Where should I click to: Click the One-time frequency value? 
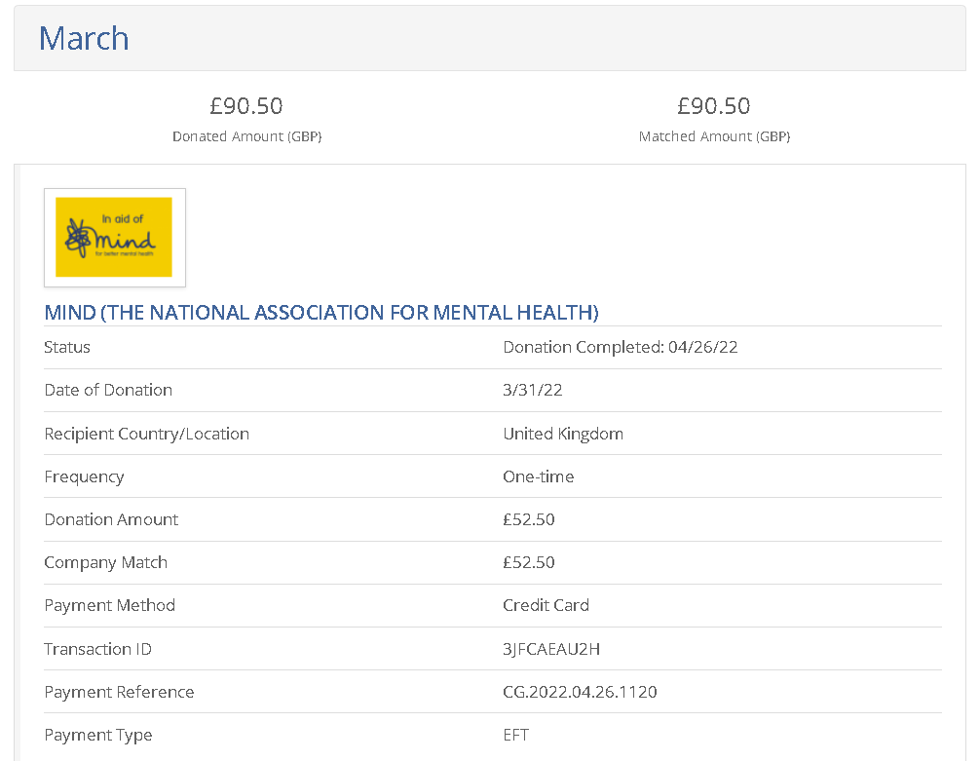coord(538,476)
